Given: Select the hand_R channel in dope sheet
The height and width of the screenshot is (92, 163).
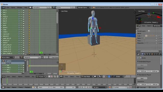Looking at the screenshot, I should (5, 43).
